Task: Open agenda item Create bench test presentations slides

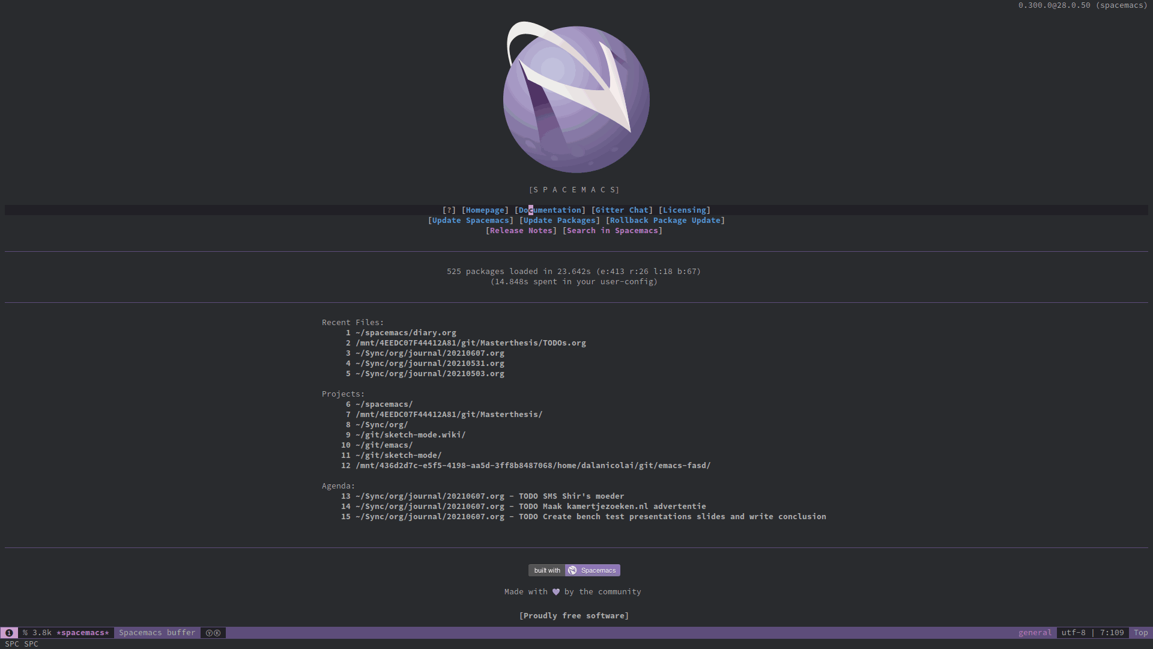Action: click(x=591, y=517)
